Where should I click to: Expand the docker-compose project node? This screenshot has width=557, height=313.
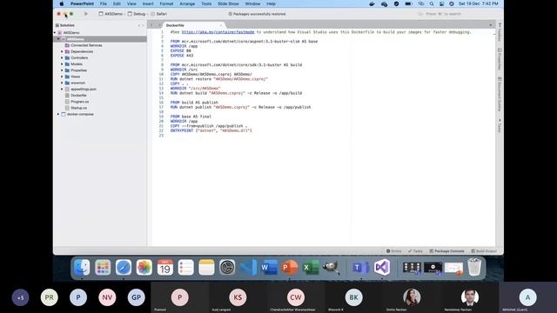tap(58, 114)
